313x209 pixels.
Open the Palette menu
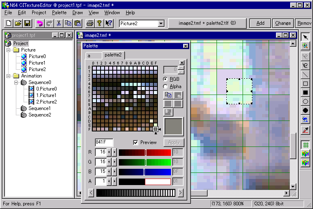59,13
